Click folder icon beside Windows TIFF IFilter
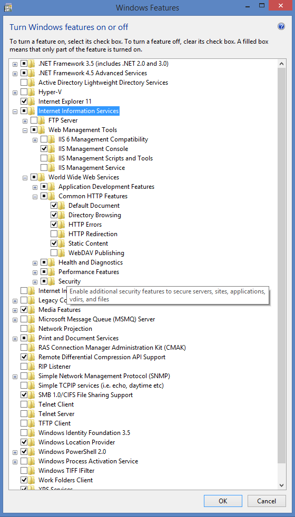This screenshot has height=517, width=295. click(x=32, y=471)
